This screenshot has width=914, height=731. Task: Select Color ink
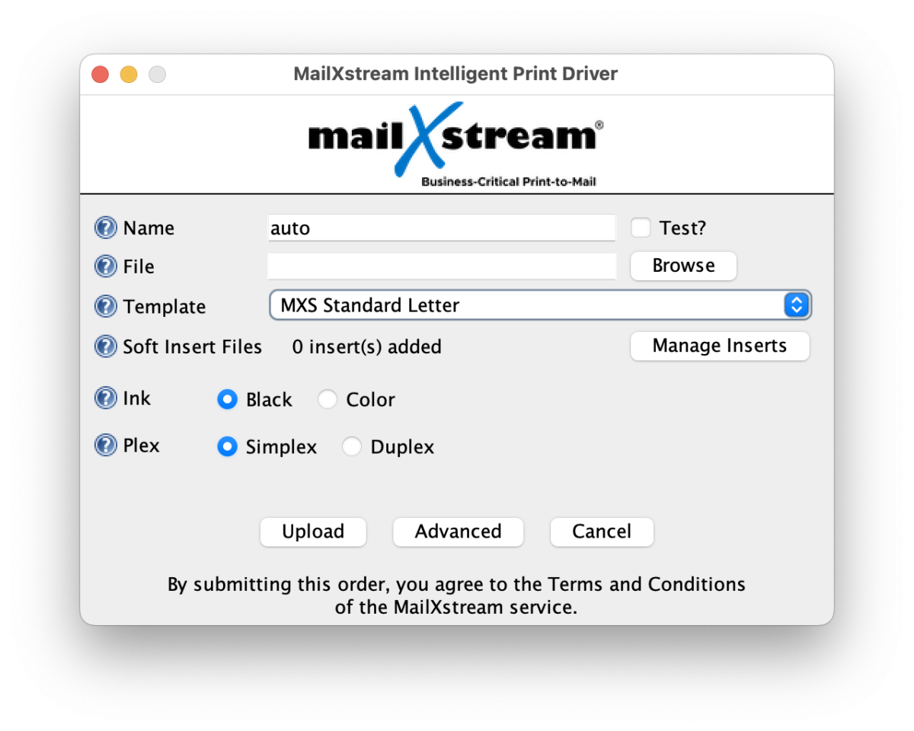(x=328, y=398)
